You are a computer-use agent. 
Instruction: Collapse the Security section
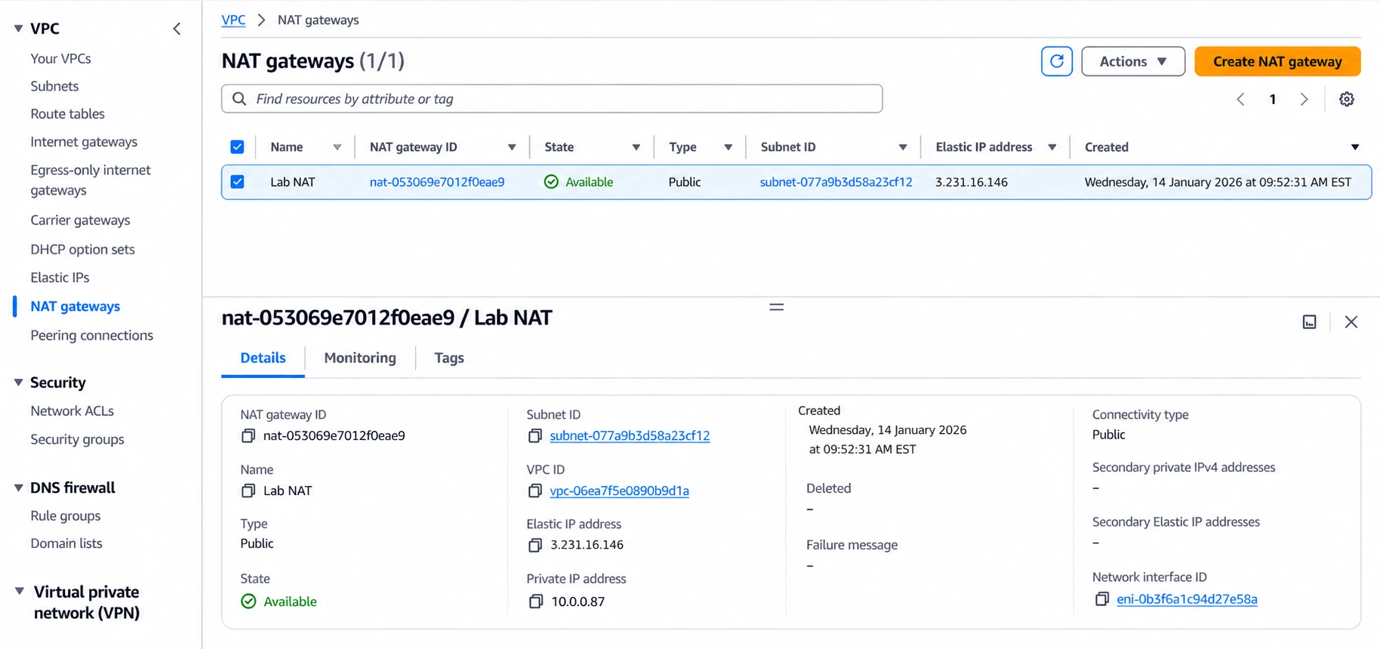coord(18,383)
